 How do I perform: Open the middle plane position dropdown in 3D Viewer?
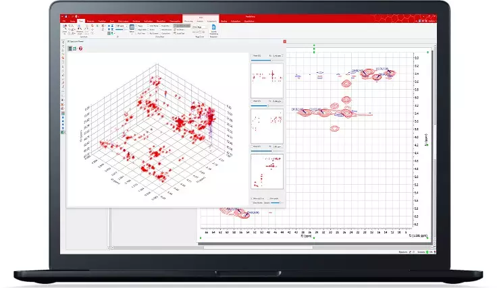point(278,101)
